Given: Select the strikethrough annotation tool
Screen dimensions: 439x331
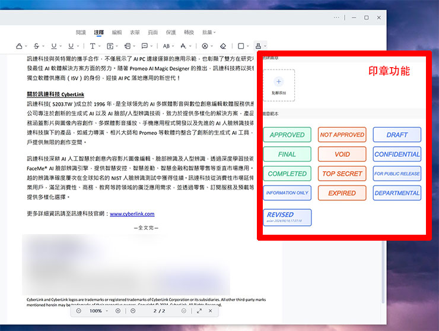Looking at the screenshot, I should pyautogui.click(x=36, y=46).
